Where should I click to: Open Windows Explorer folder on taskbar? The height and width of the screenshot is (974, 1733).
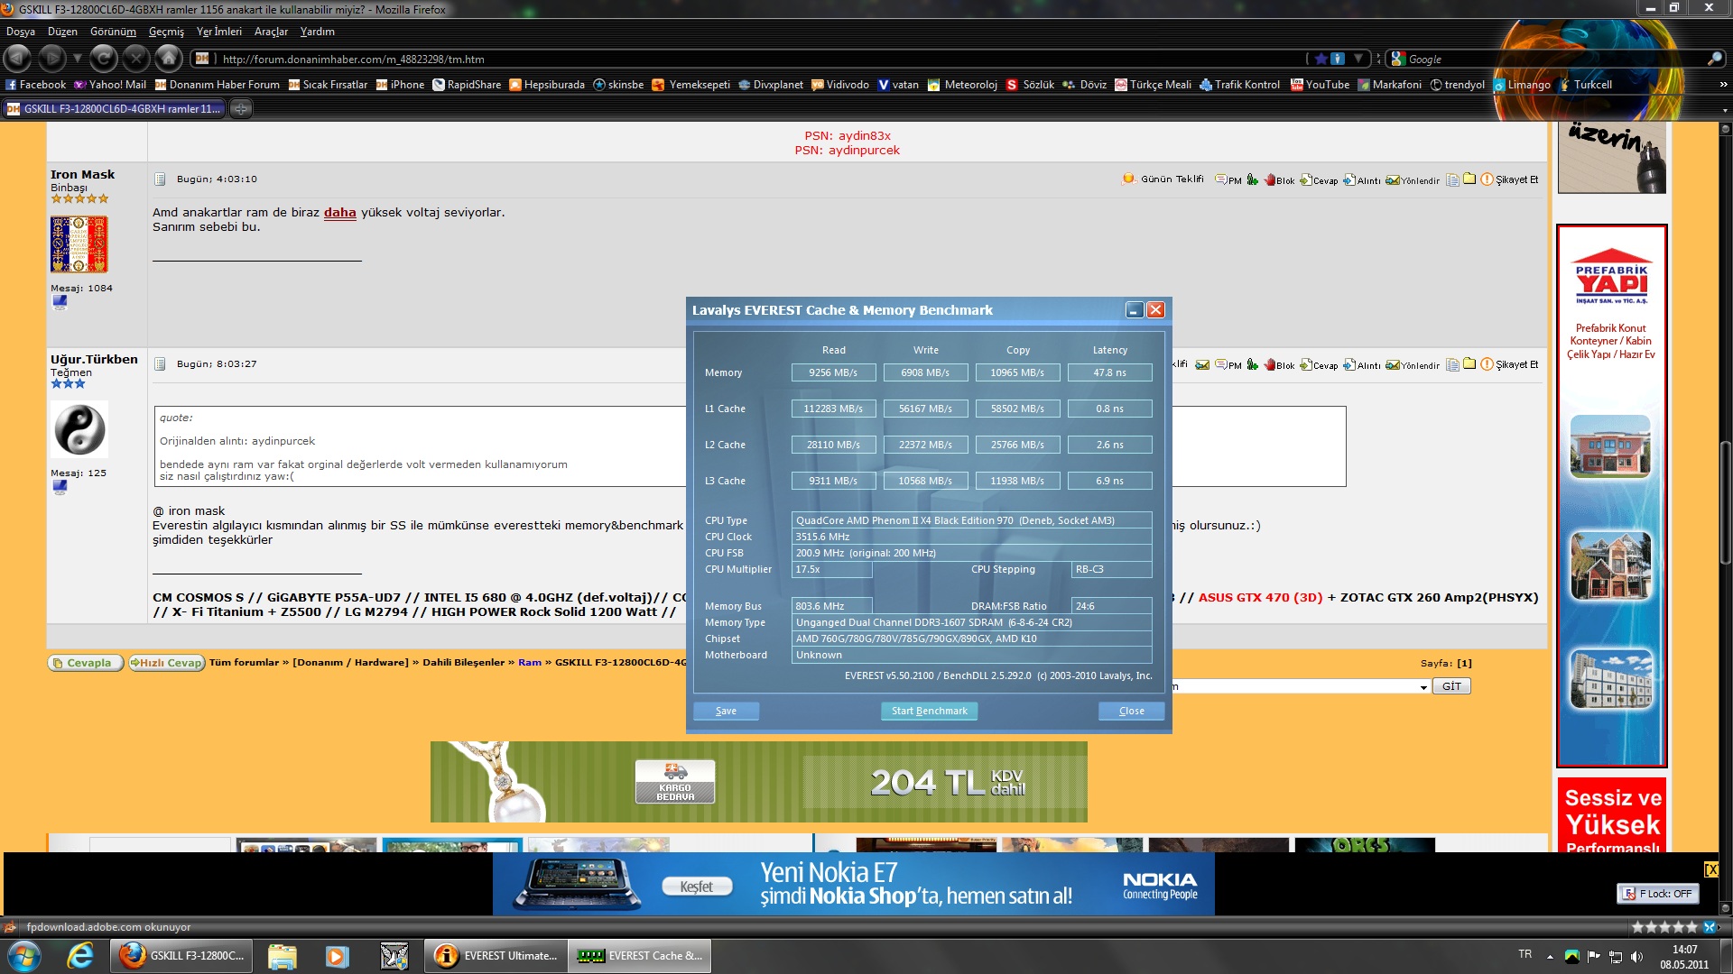(x=283, y=956)
